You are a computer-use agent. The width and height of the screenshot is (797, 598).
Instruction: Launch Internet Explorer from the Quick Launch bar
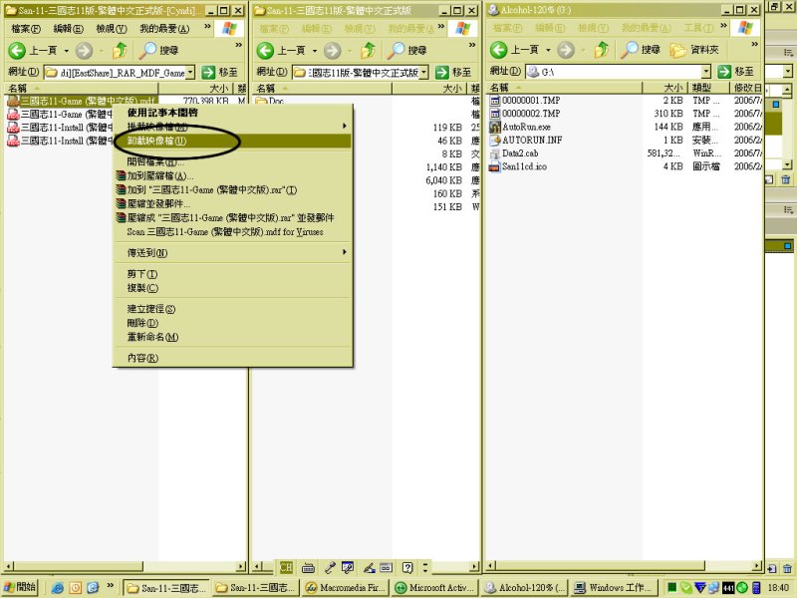pyautogui.click(x=58, y=588)
